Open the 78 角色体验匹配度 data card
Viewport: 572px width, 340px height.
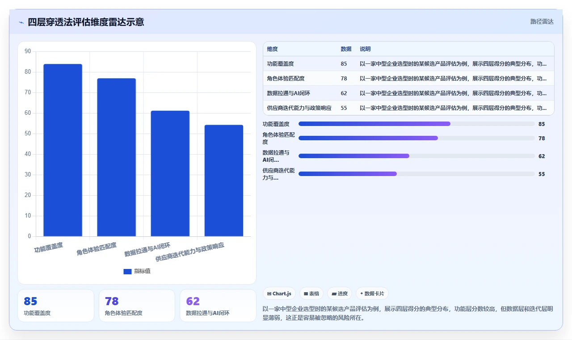point(137,306)
